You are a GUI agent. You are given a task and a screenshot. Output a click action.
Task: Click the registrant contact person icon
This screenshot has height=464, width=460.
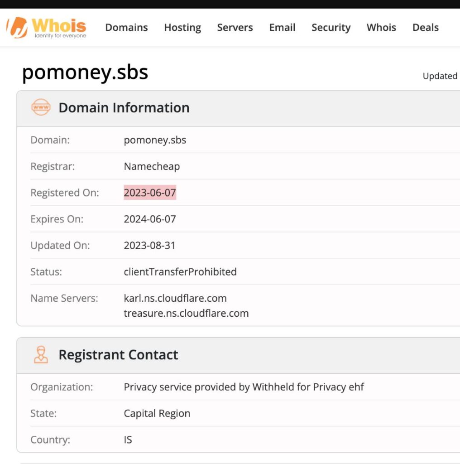[x=41, y=355]
